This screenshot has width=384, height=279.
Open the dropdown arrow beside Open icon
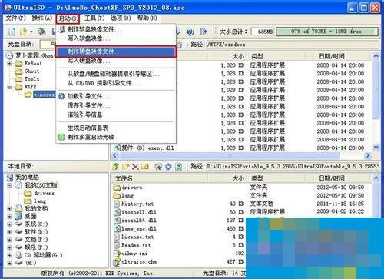tap(31, 32)
